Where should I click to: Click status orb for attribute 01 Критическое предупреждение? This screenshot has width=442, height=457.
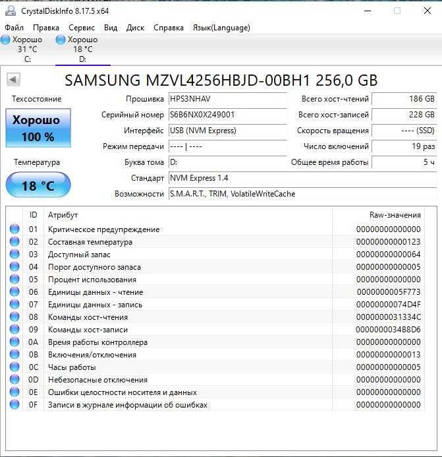point(14,229)
